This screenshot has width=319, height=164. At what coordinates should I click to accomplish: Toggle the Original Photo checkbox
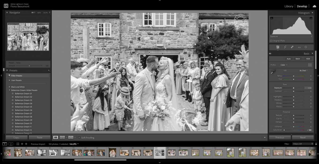(x=271, y=41)
